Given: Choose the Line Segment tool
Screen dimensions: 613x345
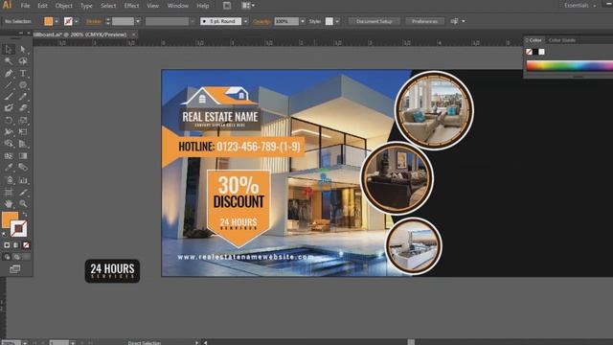Looking at the screenshot, I should pyautogui.click(x=9, y=85).
